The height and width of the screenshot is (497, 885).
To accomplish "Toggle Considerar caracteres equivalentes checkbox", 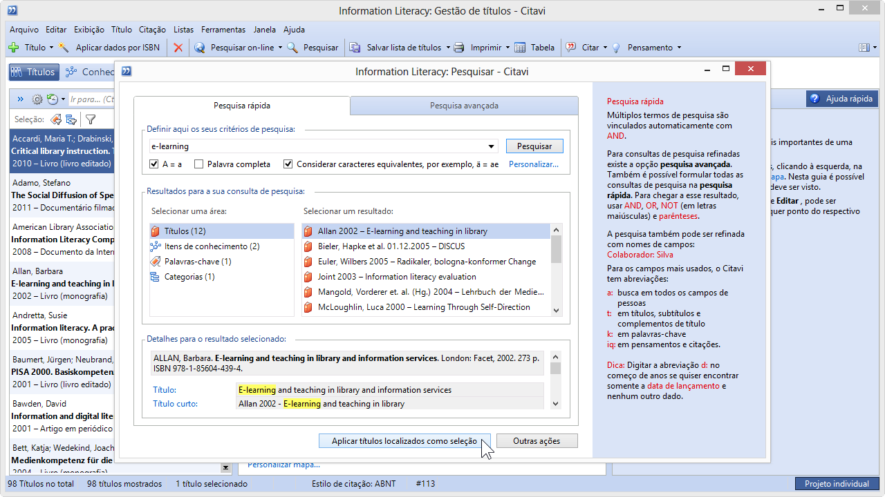I will point(288,164).
